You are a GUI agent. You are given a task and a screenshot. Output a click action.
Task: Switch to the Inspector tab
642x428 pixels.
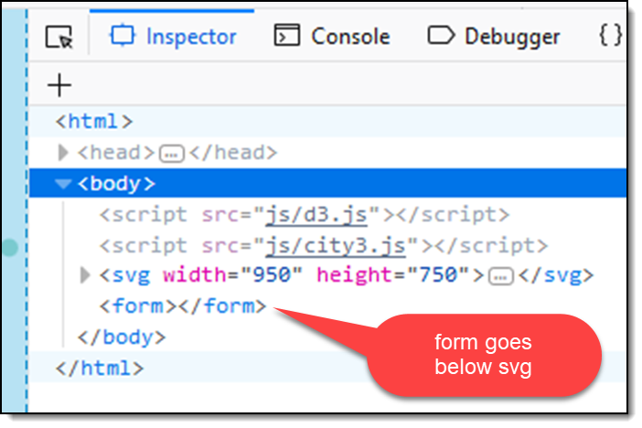(172, 37)
